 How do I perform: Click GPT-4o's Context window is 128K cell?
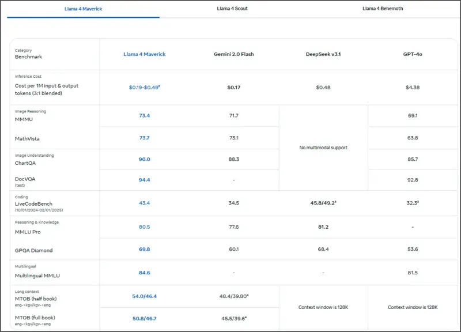[413, 307]
